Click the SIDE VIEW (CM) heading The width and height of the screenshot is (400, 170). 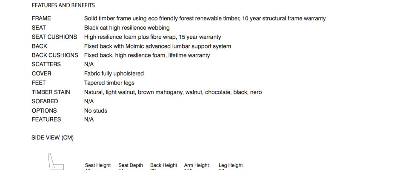pyautogui.click(x=53, y=138)
